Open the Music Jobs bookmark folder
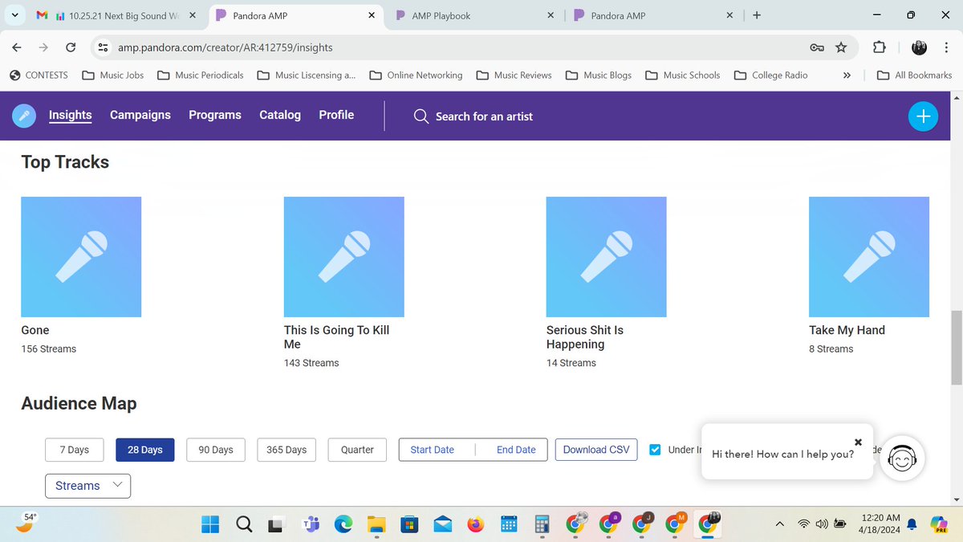Screen dimensions: 963x542 (x=113, y=75)
